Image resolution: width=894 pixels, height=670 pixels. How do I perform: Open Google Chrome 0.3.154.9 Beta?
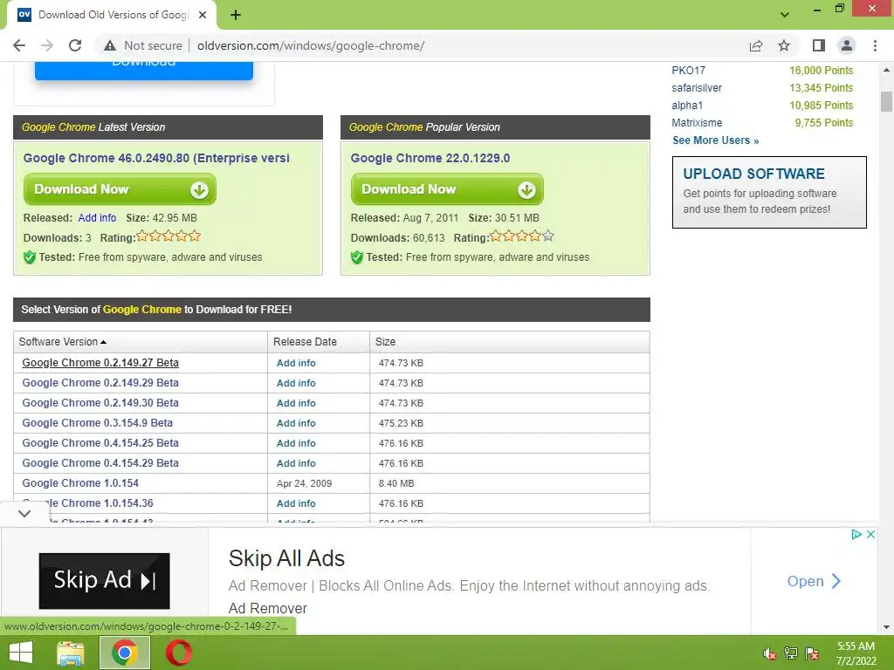click(x=98, y=423)
